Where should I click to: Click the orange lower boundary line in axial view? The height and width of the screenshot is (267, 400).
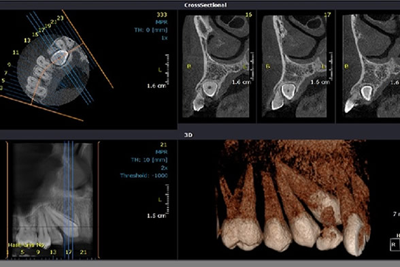click(41, 108)
